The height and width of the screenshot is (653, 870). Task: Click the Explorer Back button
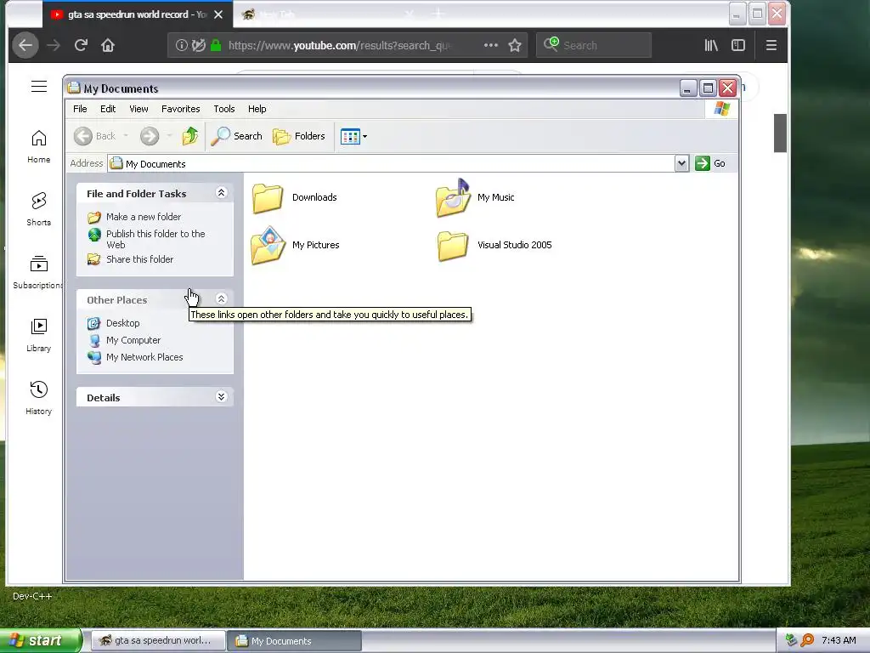tap(95, 136)
